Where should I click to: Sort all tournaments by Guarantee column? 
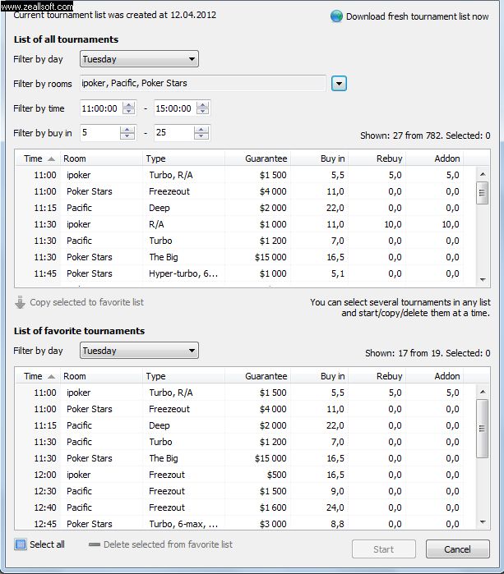click(257, 158)
